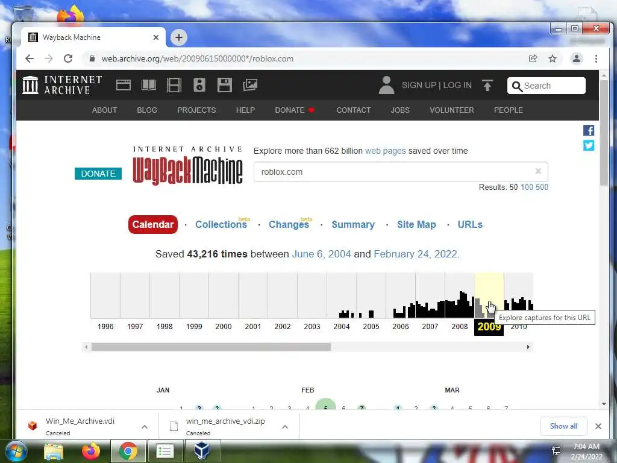This screenshot has height=463, width=617.
Task: Open Chrome three-dot menu
Action: click(x=596, y=58)
